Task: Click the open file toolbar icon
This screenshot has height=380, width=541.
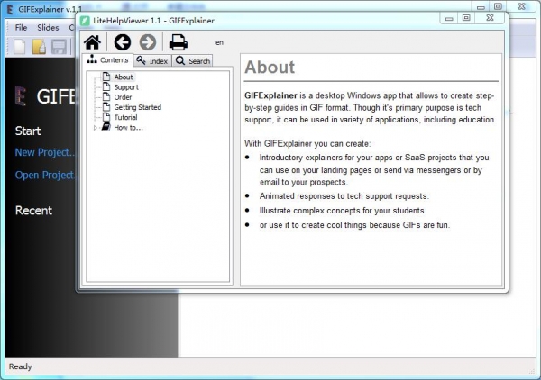Action: (x=39, y=47)
